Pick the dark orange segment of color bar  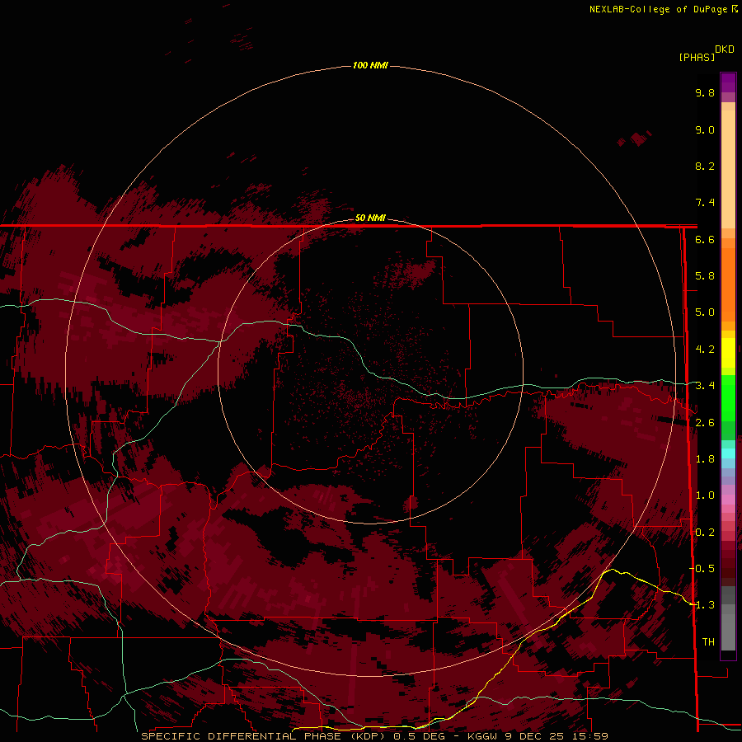(x=728, y=284)
